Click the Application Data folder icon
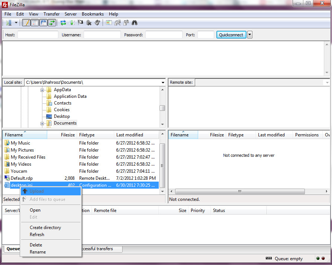 tap(49, 96)
